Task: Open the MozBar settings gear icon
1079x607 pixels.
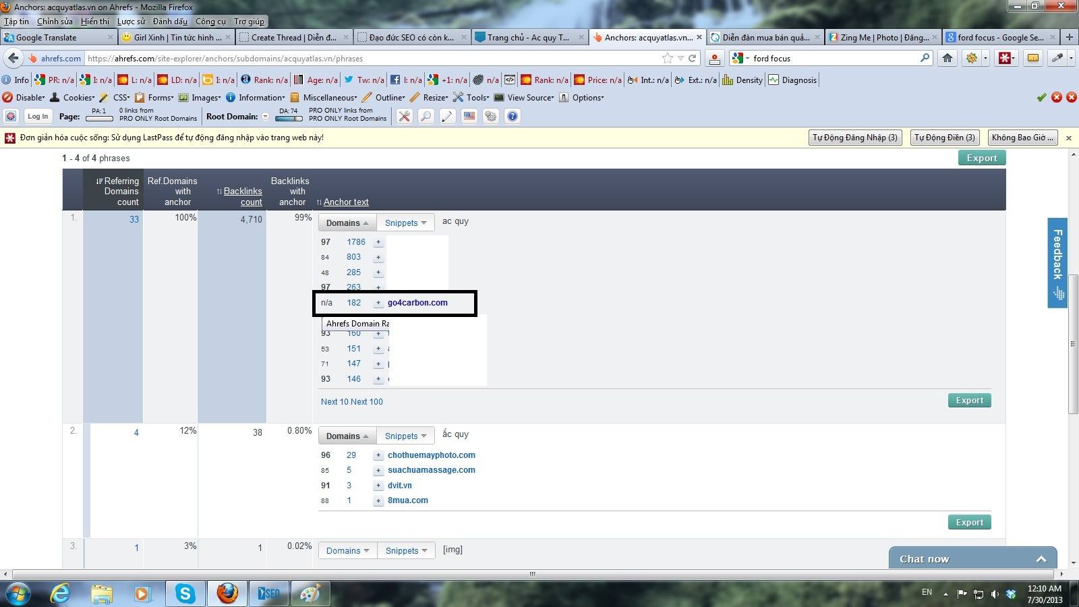Action: pyautogui.click(x=491, y=116)
